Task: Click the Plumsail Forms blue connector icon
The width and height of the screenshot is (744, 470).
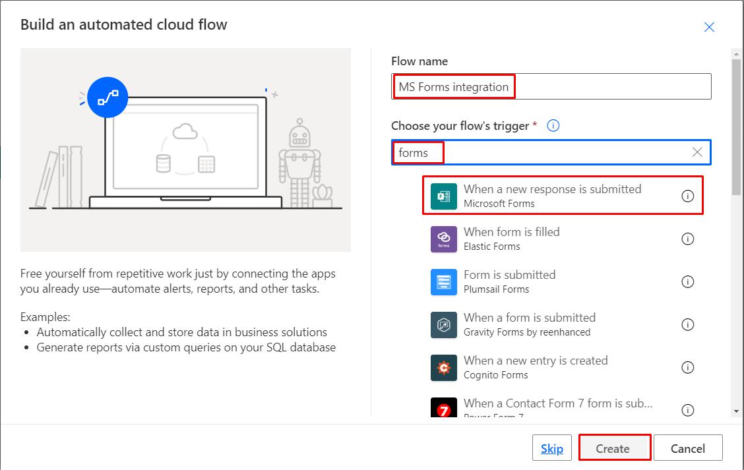Action: point(443,281)
